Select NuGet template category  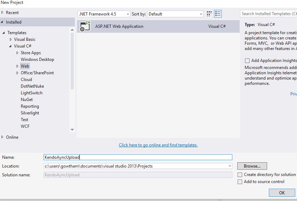(27, 100)
